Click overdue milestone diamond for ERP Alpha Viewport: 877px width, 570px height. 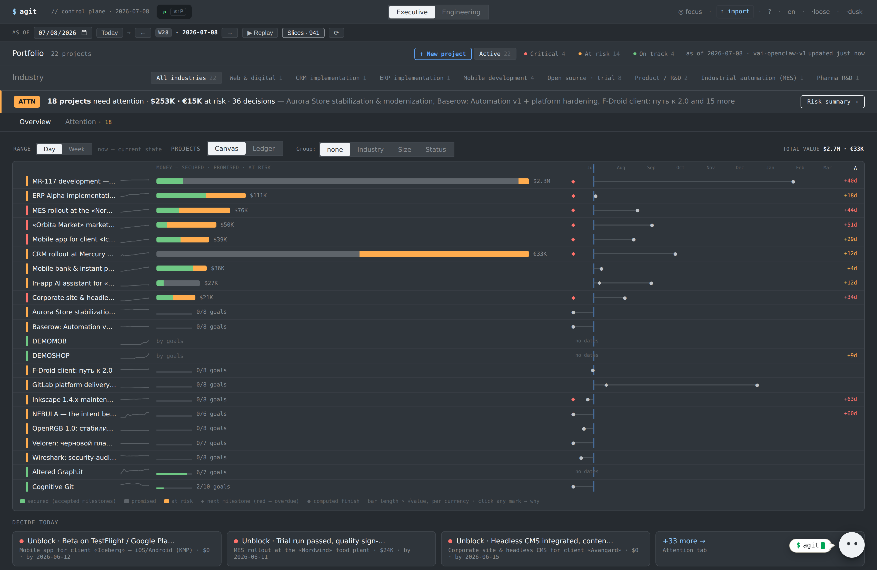point(573,196)
